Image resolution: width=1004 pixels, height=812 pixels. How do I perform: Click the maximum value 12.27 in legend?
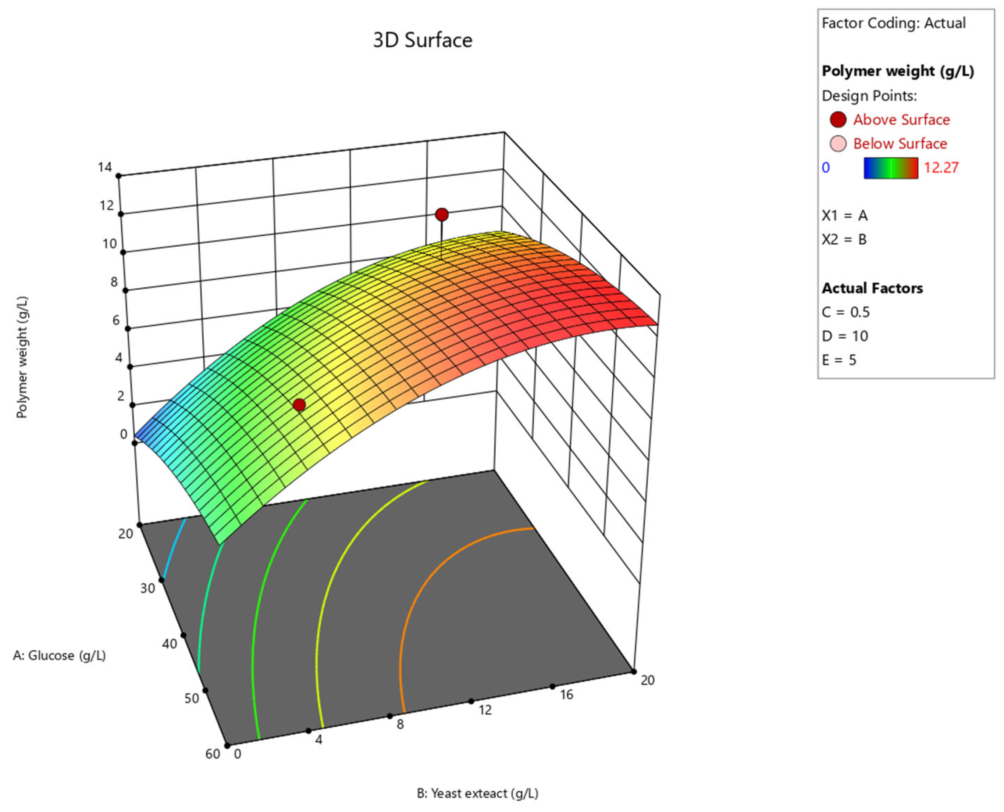pos(941,168)
